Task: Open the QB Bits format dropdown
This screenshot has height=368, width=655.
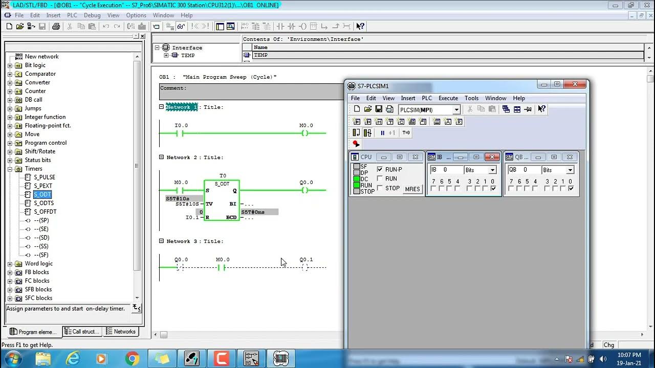Action: (x=570, y=170)
